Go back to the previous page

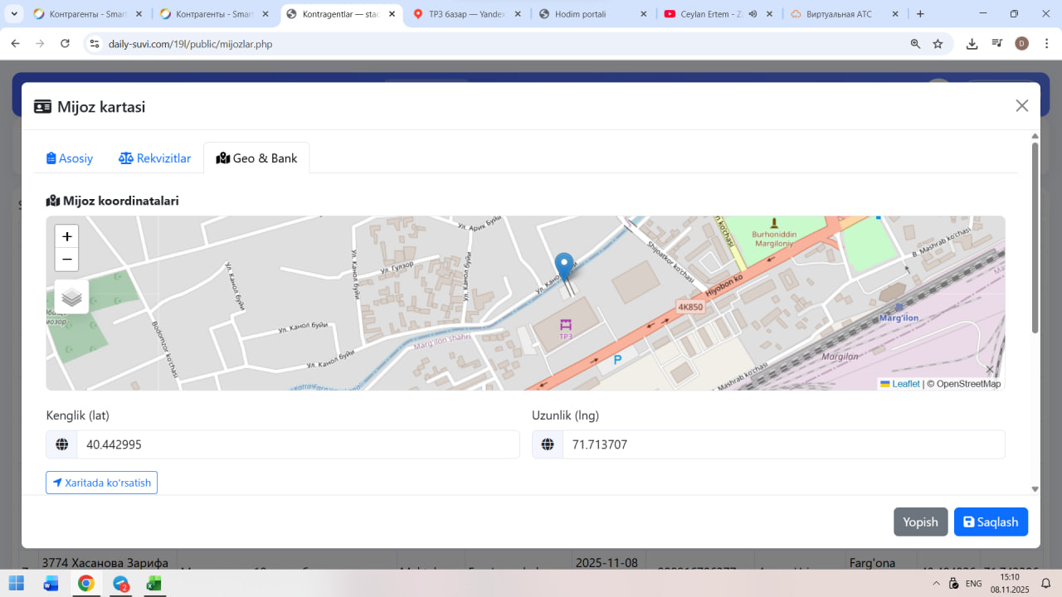(15, 44)
